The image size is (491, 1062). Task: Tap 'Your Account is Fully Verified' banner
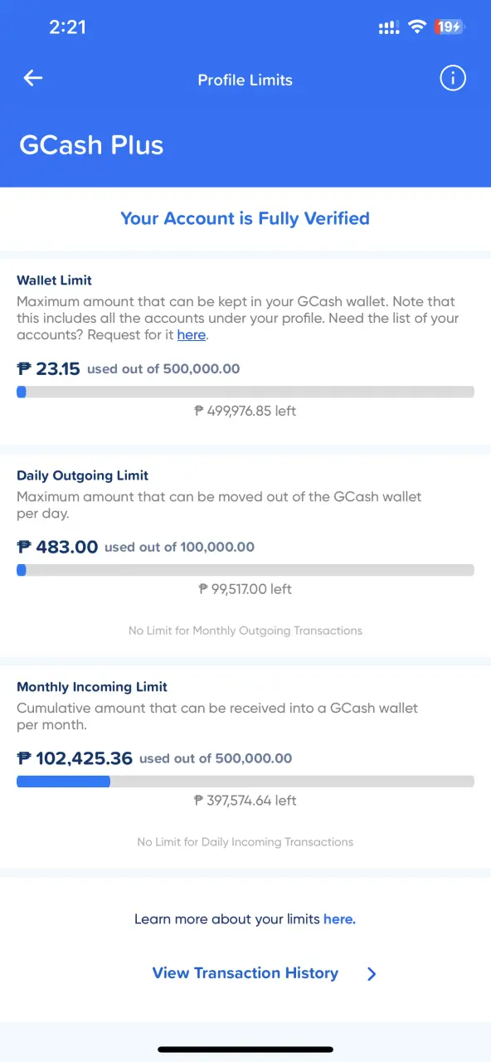(245, 218)
